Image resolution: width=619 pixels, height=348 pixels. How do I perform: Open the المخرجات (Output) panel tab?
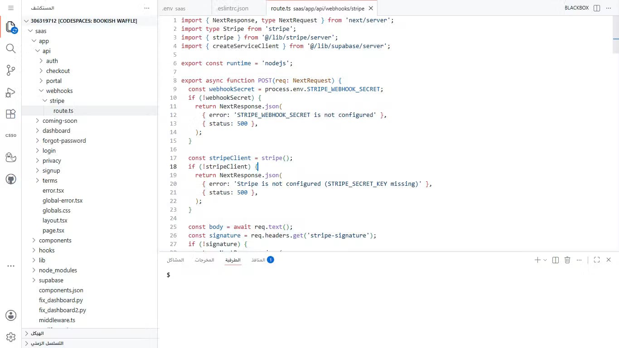click(x=204, y=260)
